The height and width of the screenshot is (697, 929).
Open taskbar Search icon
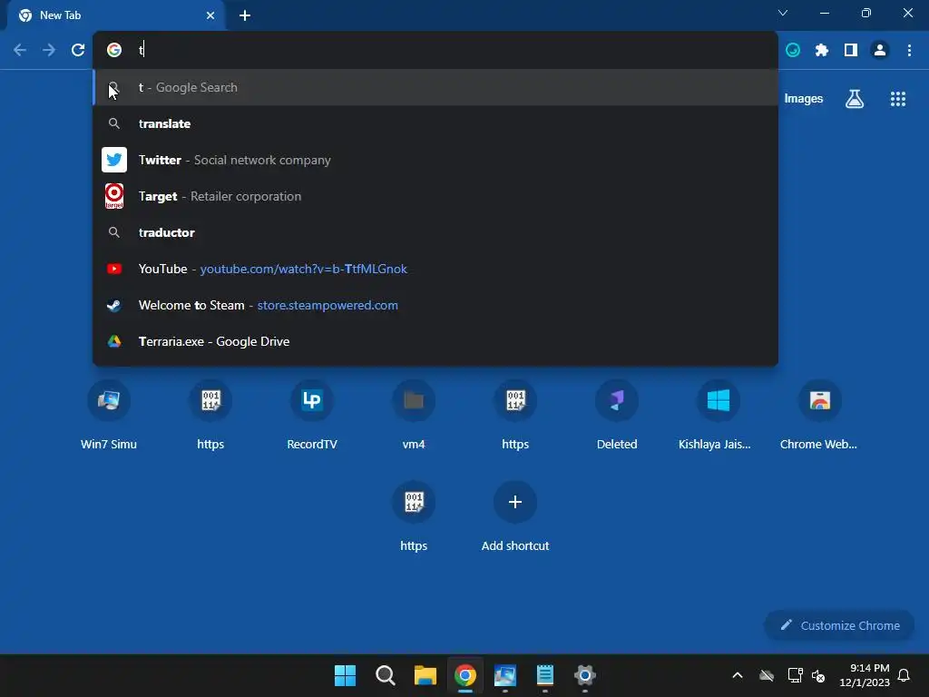click(385, 675)
